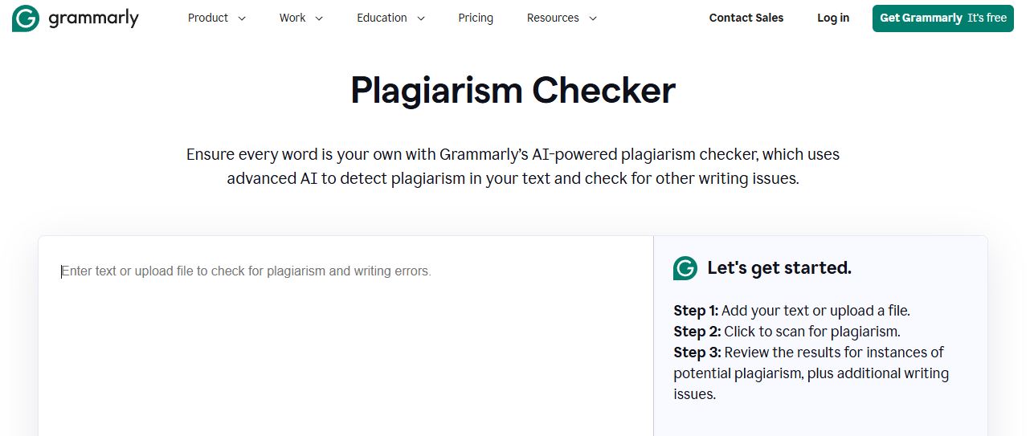The height and width of the screenshot is (436, 1030).
Task: Click the Log in link
Action: coord(833,18)
